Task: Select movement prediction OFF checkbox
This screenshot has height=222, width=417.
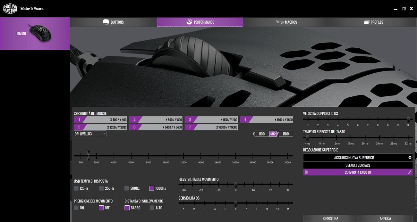Action: coord(101,208)
